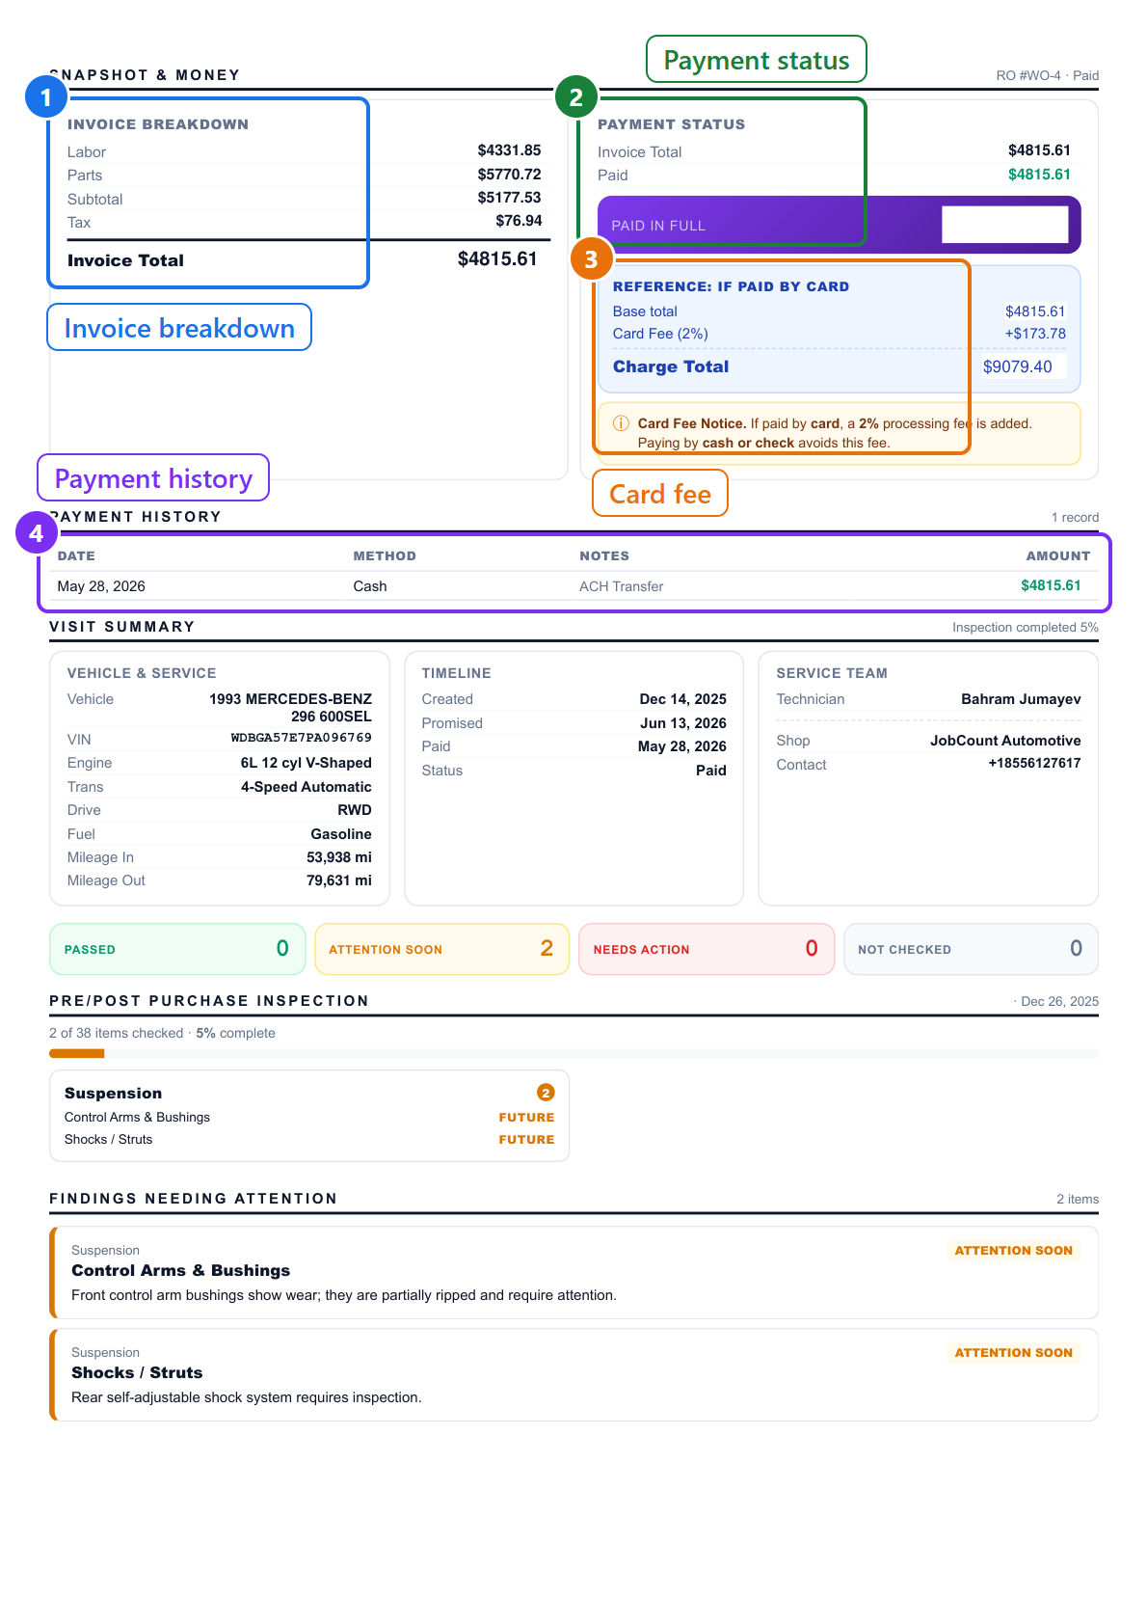Open the Shocks / Struts finding title

click(137, 1372)
